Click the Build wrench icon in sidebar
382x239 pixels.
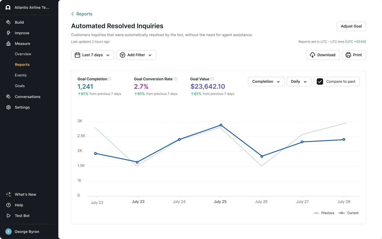pyautogui.click(x=8, y=22)
